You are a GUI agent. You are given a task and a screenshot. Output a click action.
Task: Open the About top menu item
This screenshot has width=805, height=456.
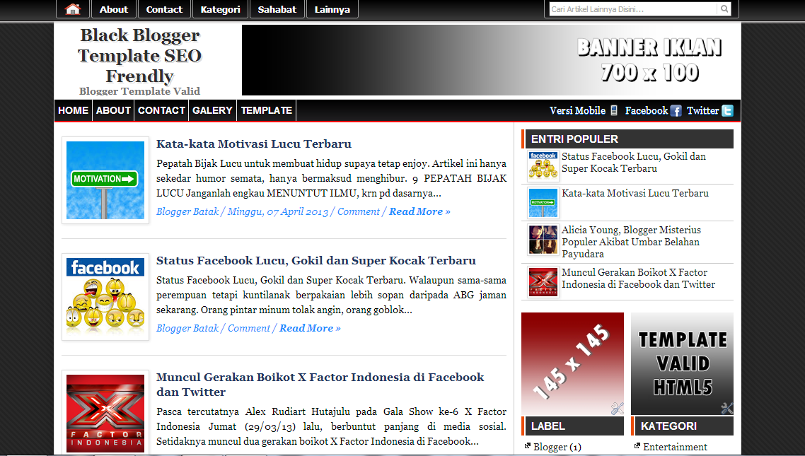tap(113, 9)
